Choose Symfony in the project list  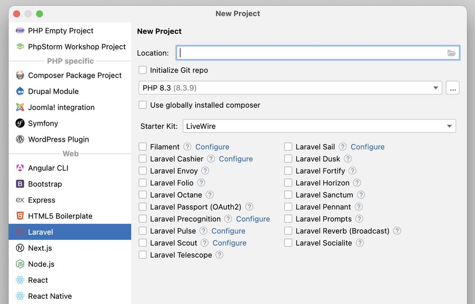click(x=70, y=123)
